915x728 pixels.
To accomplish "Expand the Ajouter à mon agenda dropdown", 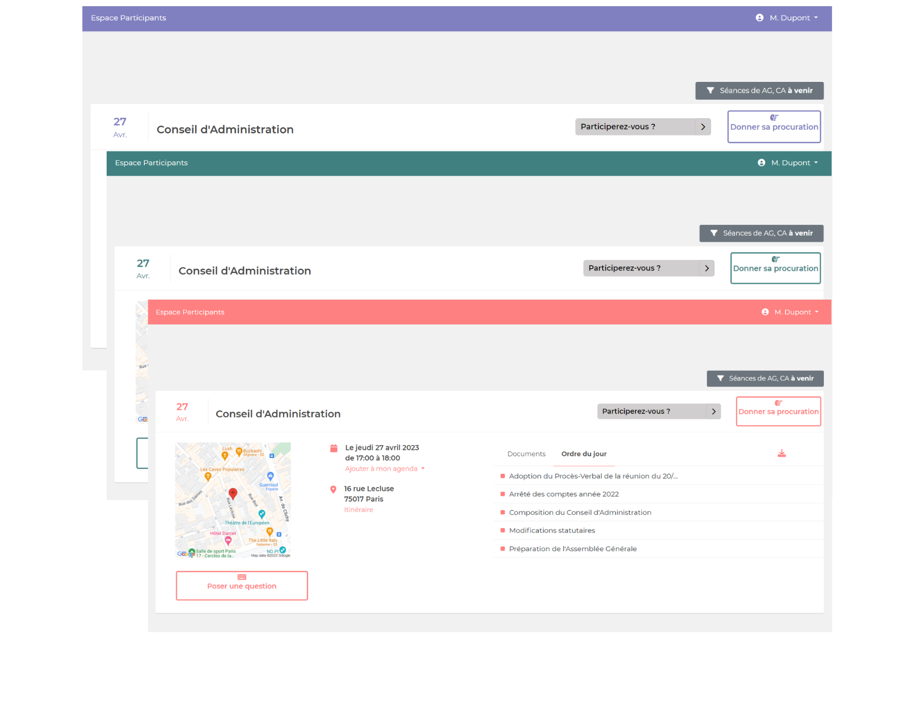I will click(x=385, y=469).
